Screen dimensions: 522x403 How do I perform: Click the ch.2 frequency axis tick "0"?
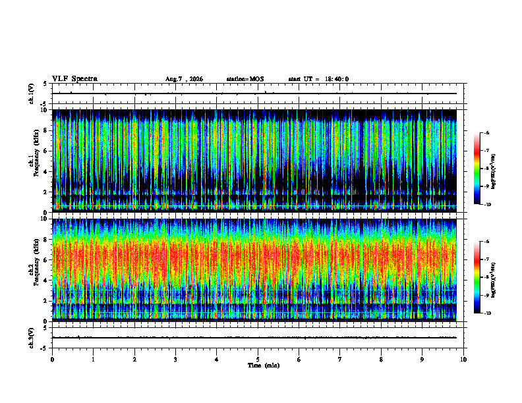point(46,321)
